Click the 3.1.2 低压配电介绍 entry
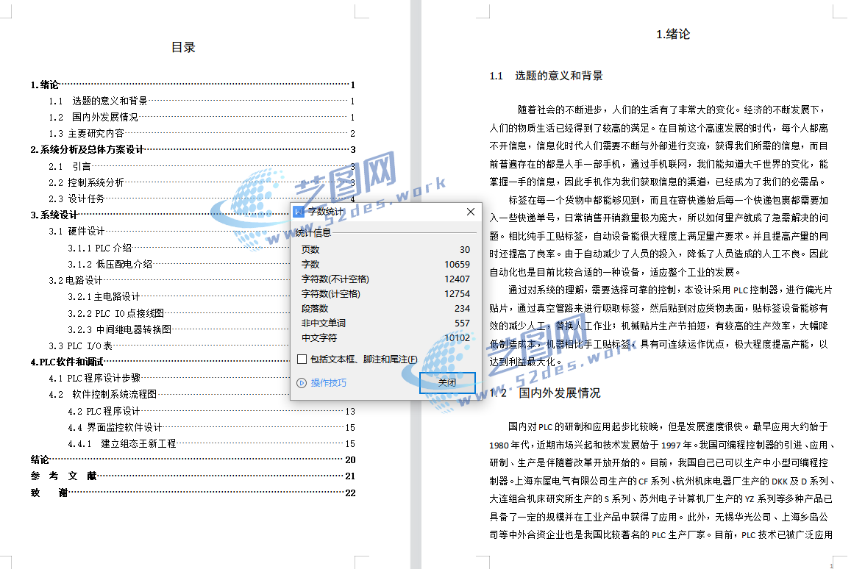The image size is (865, 569). pyautogui.click(x=179, y=264)
